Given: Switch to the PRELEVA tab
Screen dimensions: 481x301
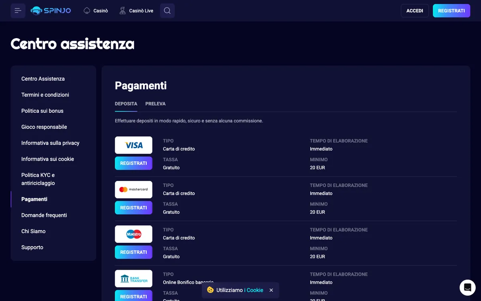Looking at the screenshot, I should click(x=156, y=104).
